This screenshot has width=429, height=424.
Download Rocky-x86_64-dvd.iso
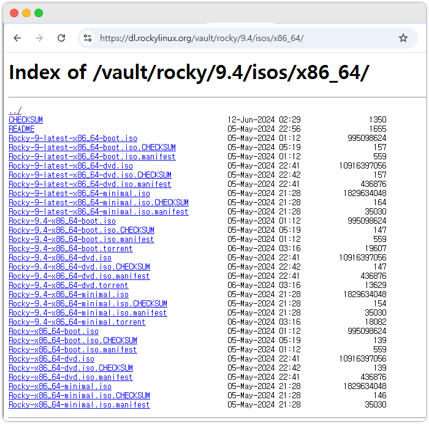pyautogui.click(x=51, y=358)
